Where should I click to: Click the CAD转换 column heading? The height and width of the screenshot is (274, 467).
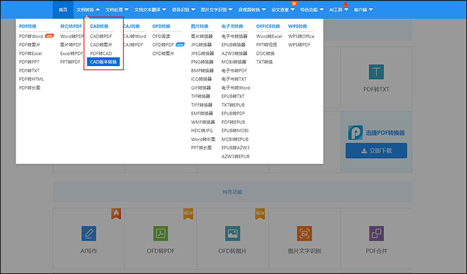(99, 26)
